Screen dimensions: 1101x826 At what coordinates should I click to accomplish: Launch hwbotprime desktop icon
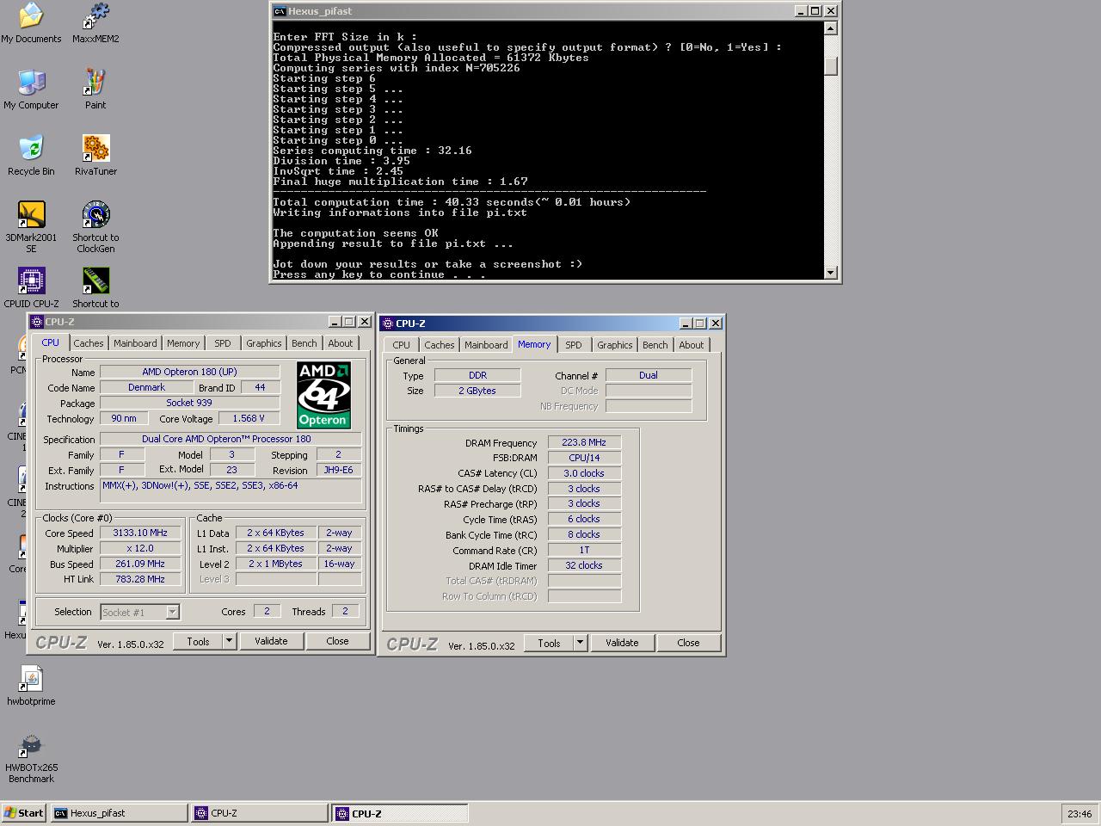31,685
